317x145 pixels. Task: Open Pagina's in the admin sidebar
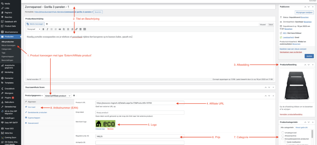[8, 12]
